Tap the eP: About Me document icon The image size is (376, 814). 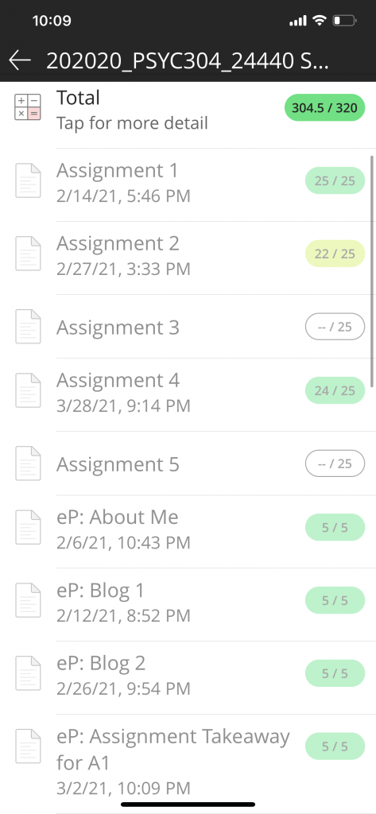28,528
